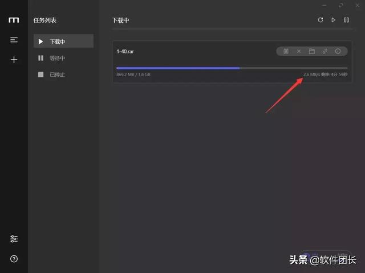Pause the 1-40.rar download
The width and height of the screenshot is (365, 273).
(286, 51)
